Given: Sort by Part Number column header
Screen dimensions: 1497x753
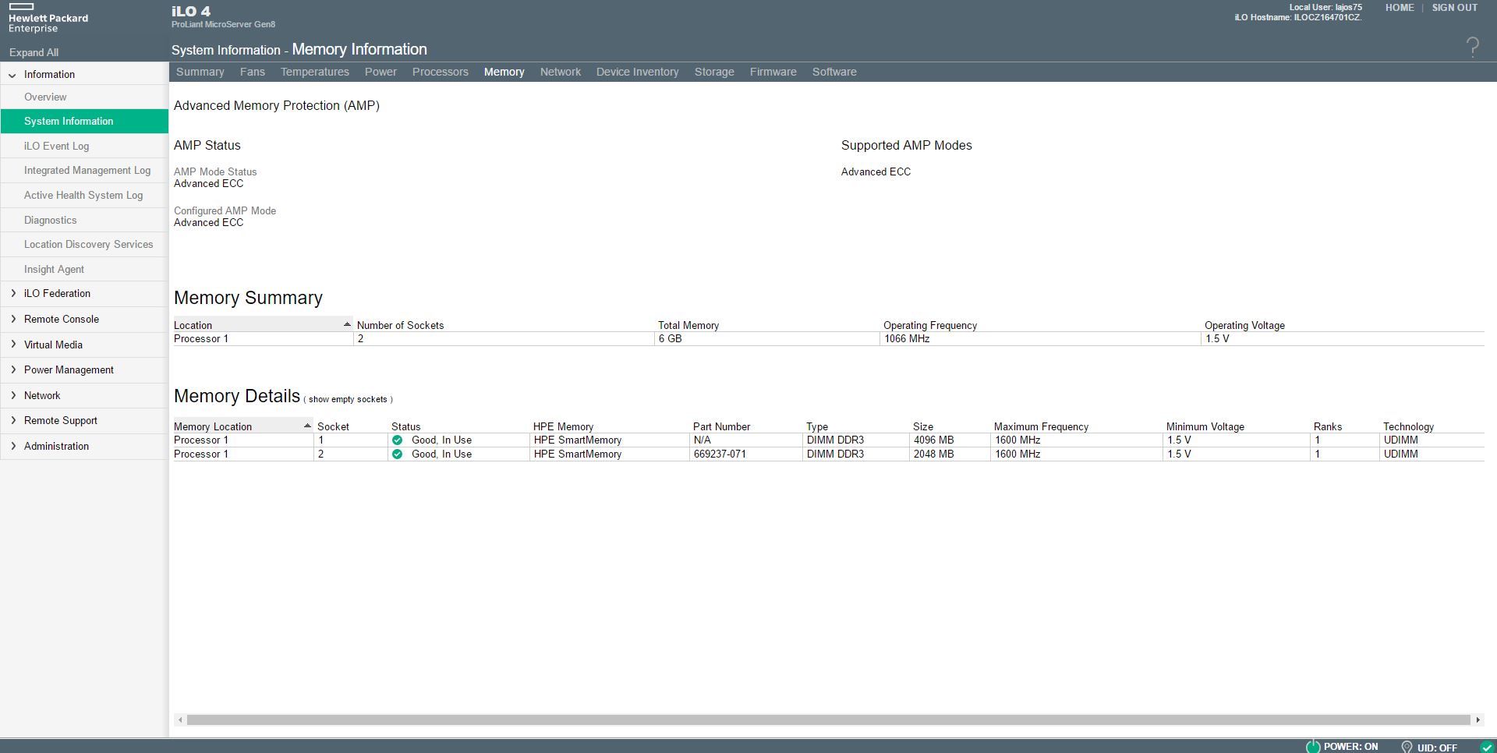Looking at the screenshot, I should (x=722, y=426).
